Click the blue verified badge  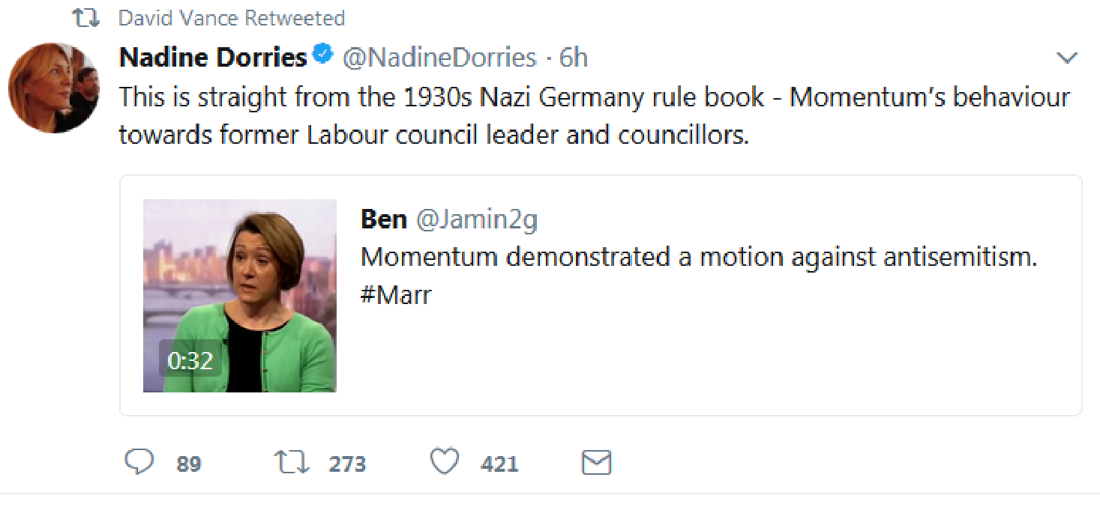coord(323,55)
